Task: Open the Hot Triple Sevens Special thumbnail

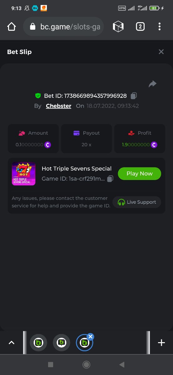Action: pyautogui.click(x=24, y=174)
